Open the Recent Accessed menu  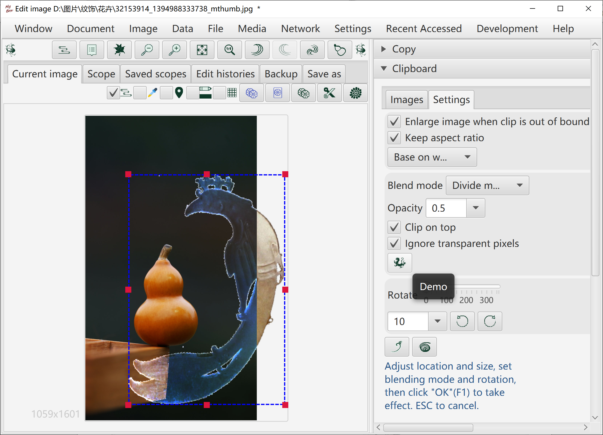click(424, 29)
